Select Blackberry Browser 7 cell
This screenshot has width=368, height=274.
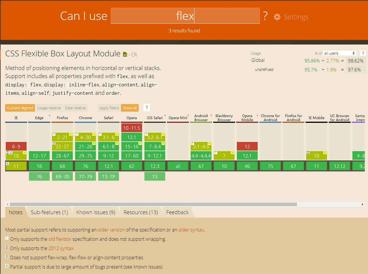[224, 156]
